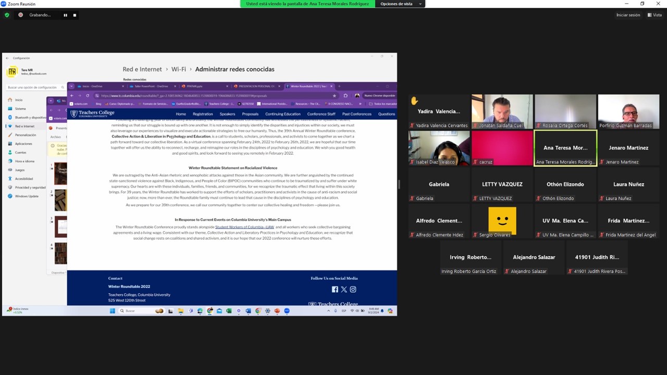Open the Instagram icon in page footer

click(x=353, y=290)
